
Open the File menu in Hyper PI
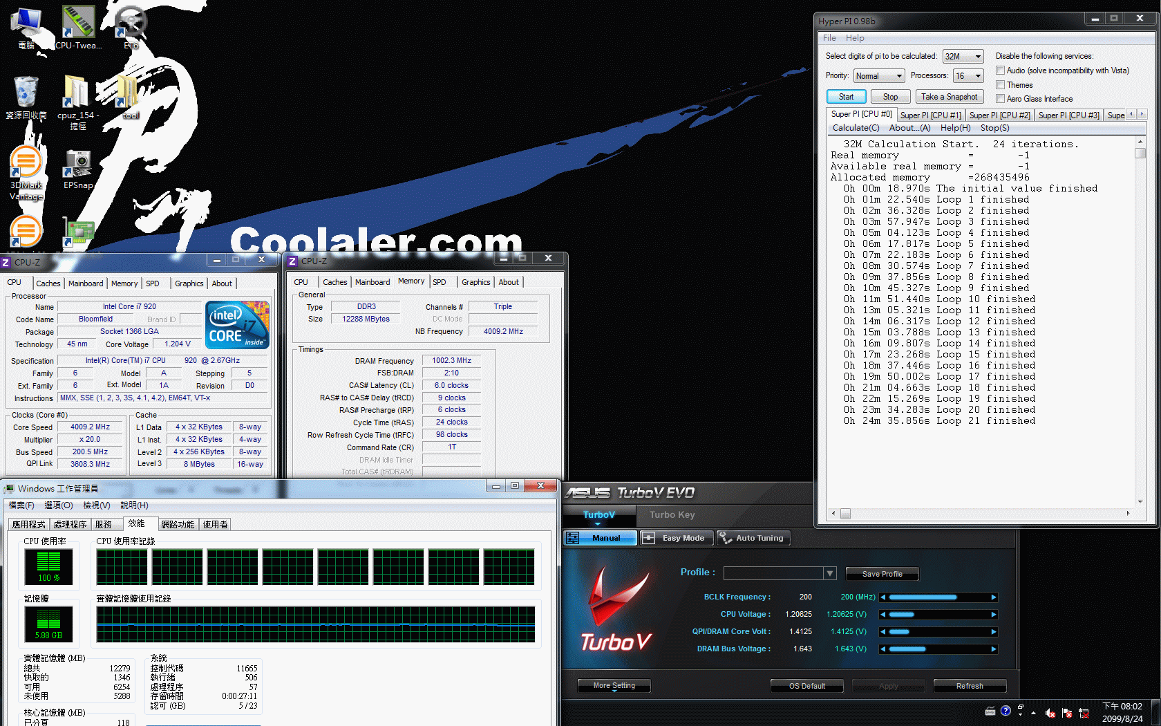(x=829, y=38)
